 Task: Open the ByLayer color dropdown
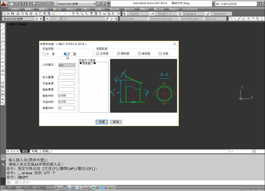[x=132, y=19]
